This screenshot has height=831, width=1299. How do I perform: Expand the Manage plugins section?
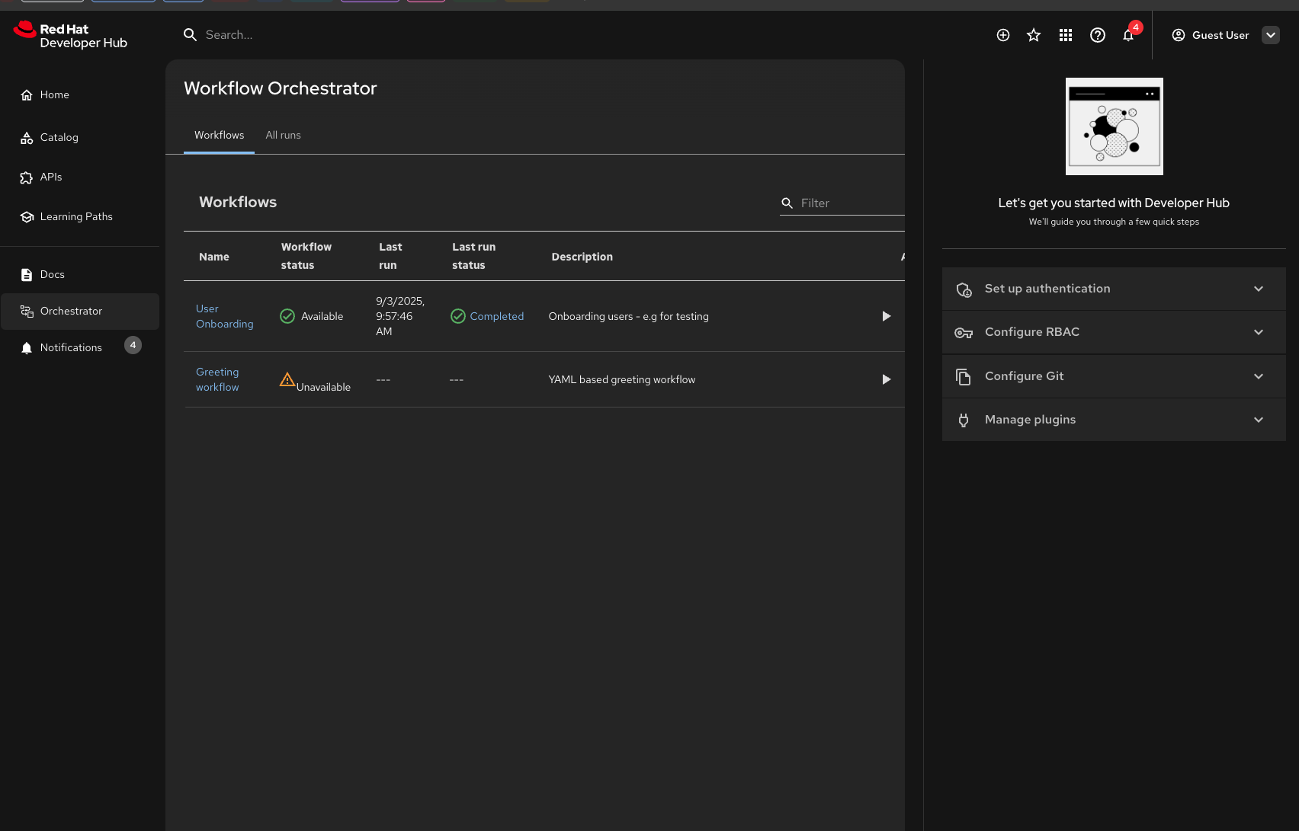1113,420
